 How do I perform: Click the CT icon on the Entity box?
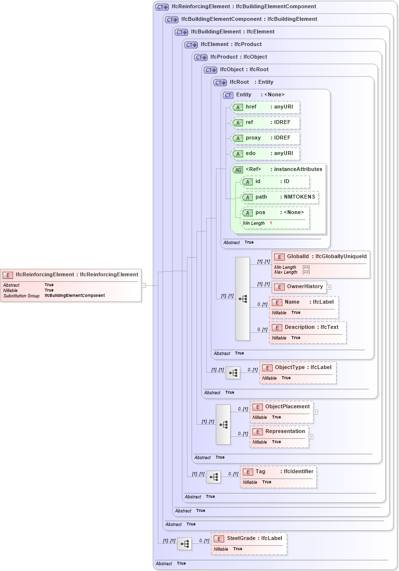(x=228, y=95)
